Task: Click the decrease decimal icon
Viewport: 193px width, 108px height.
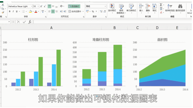Action: pos(105,11)
